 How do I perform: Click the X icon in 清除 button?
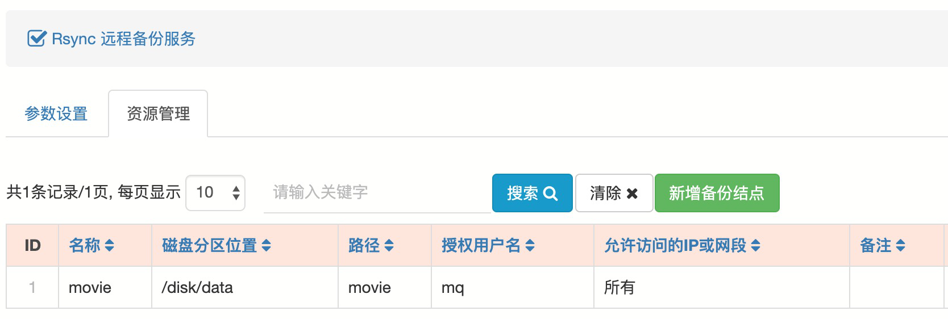coord(632,194)
